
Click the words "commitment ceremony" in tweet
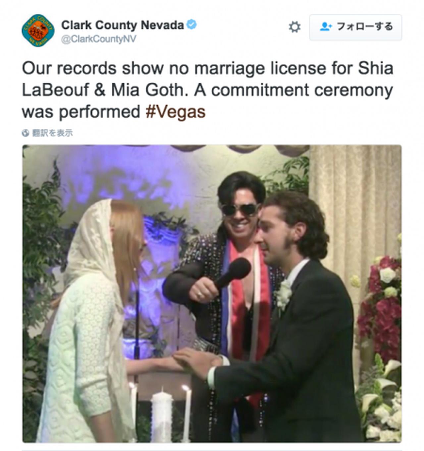tap(302, 90)
